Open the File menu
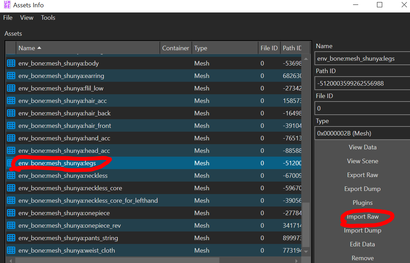Screen dimensions: 410x263 click(8, 18)
